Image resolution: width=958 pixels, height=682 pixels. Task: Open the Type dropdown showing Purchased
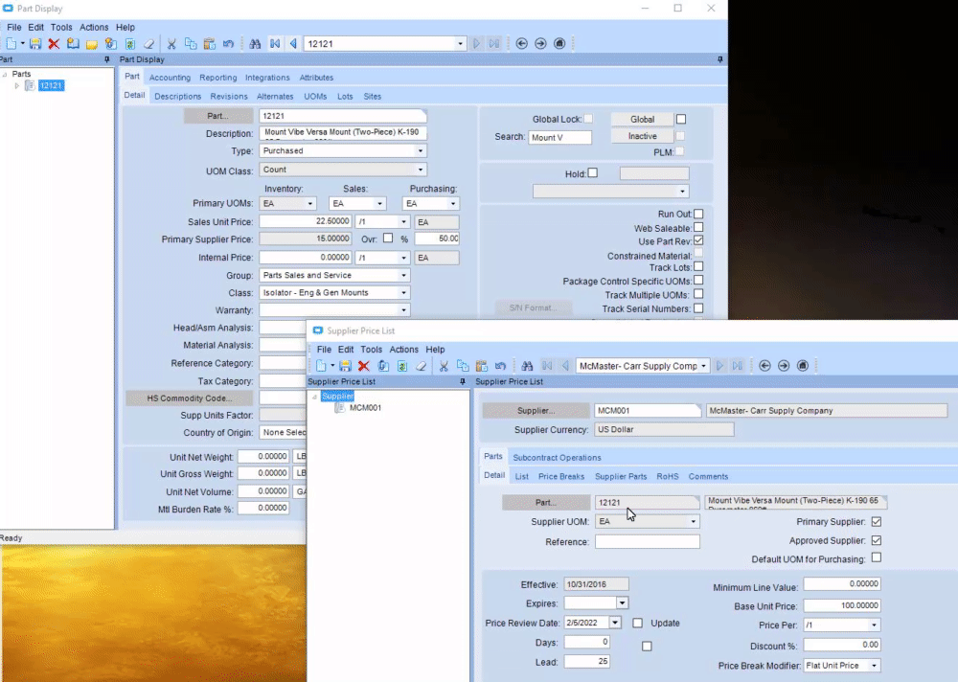tap(420, 151)
